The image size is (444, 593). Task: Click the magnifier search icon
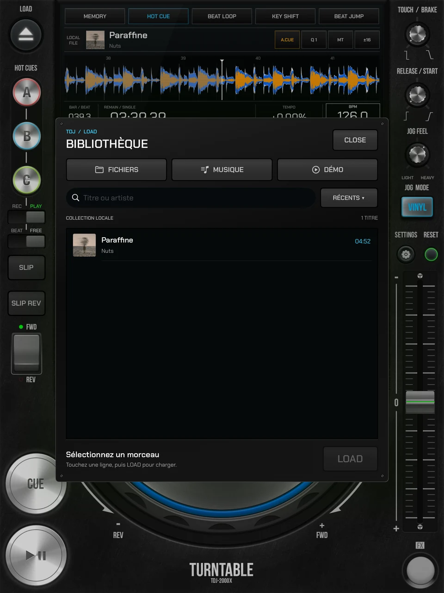point(75,198)
